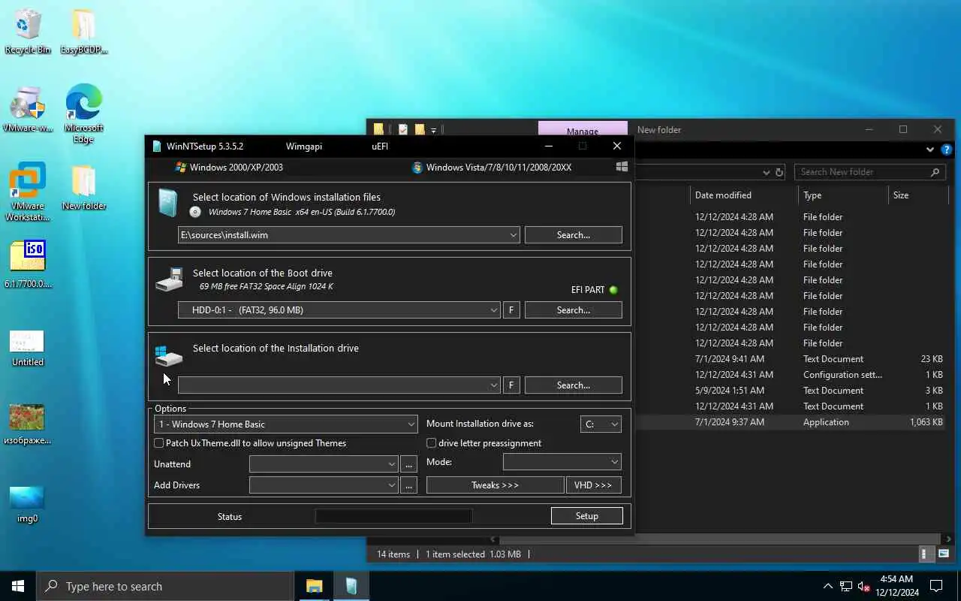Expand the HDD-0:1 boot drive dropdown

pyautogui.click(x=494, y=310)
